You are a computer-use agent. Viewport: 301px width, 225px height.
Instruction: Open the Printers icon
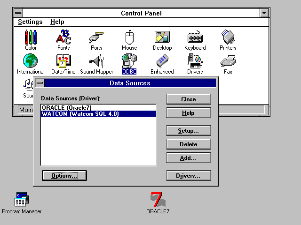228,37
